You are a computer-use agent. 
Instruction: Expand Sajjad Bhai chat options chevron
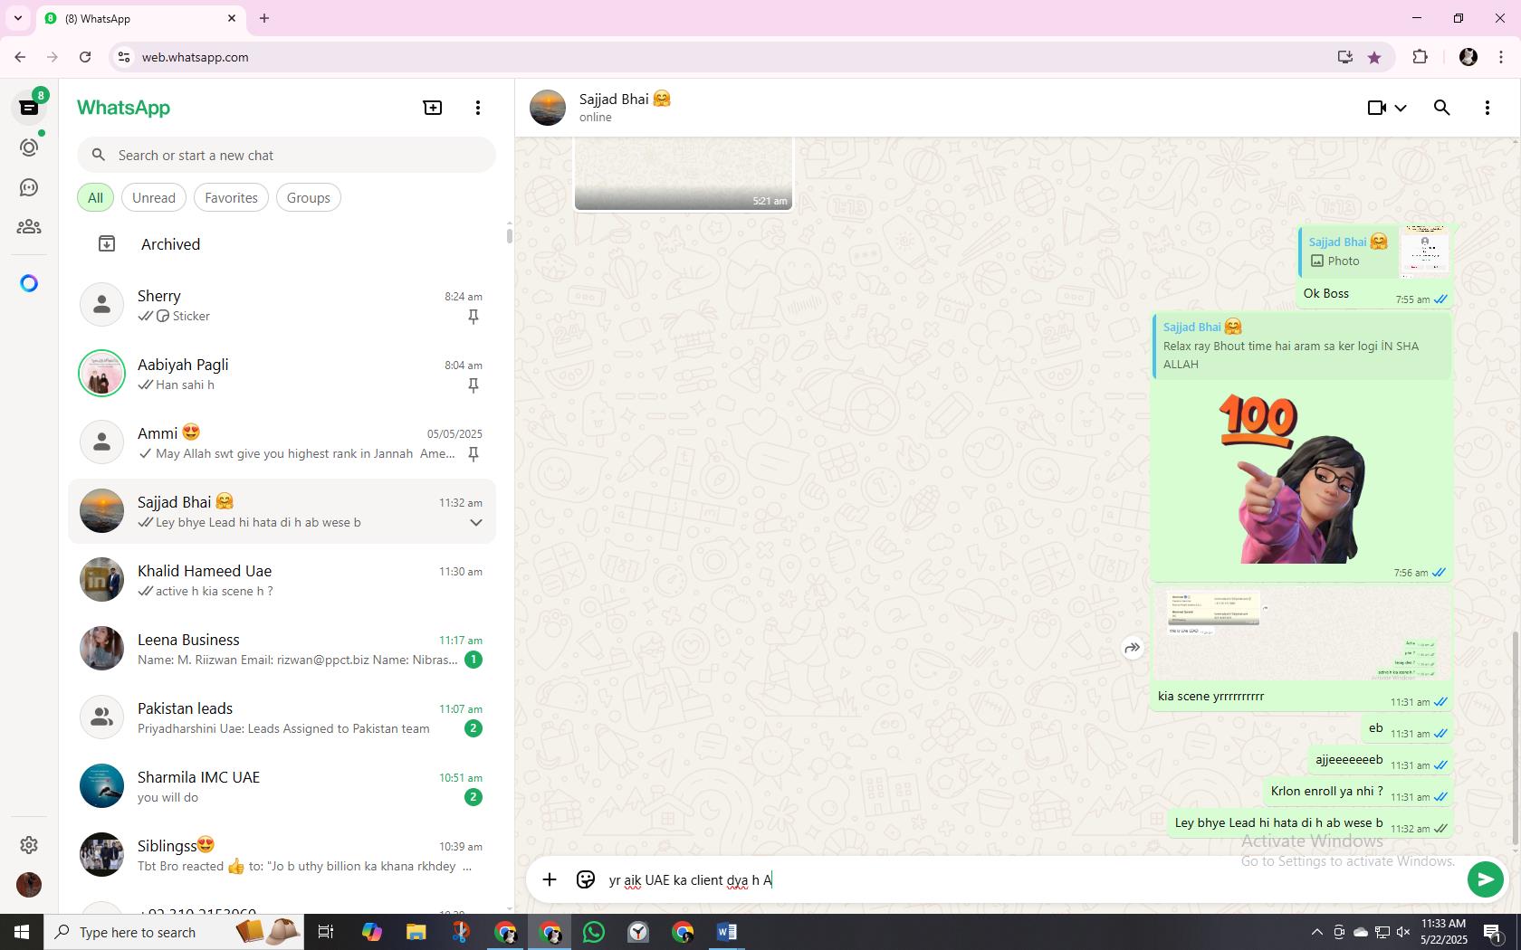click(475, 523)
